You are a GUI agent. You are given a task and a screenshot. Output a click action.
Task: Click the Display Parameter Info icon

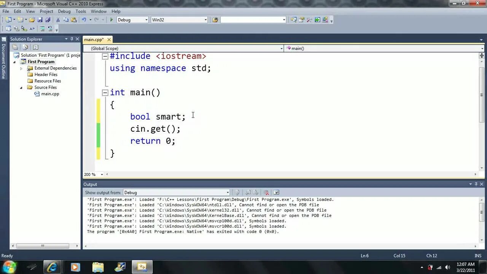pyautogui.click(x=16, y=29)
